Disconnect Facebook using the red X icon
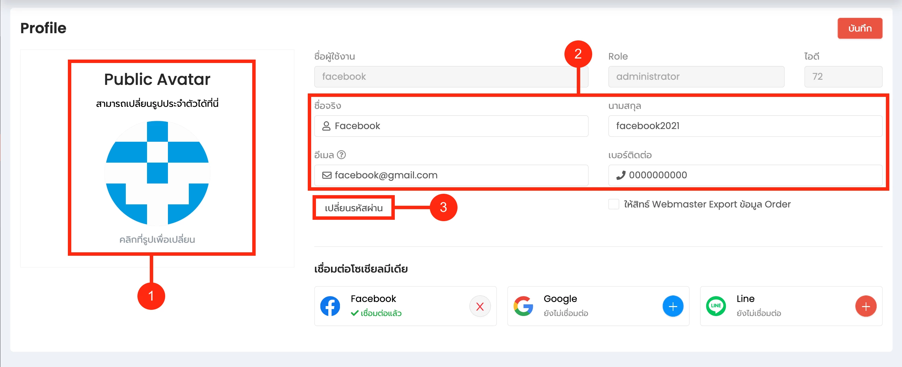Viewport: 902px width, 367px height. [480, 306]
